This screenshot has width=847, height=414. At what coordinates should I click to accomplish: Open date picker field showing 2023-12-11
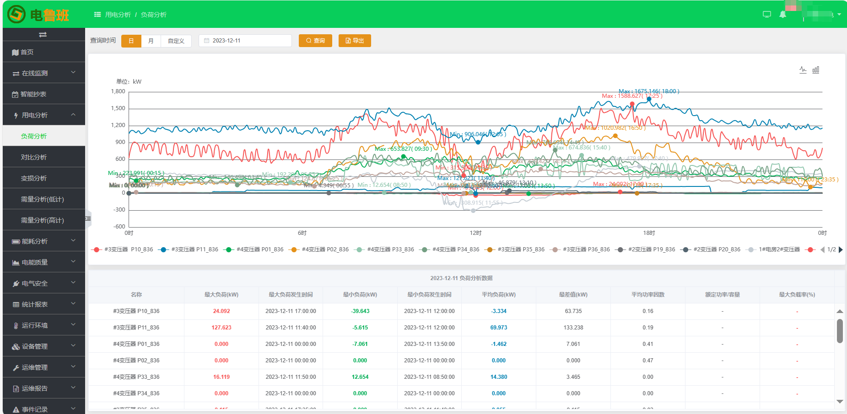pyautogui.click(x=245, y=41)
